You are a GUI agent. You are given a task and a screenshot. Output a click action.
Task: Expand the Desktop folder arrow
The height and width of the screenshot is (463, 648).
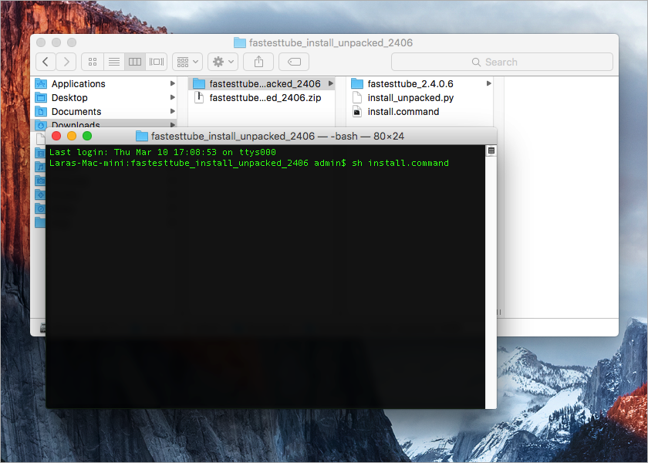tap(172, 97)
